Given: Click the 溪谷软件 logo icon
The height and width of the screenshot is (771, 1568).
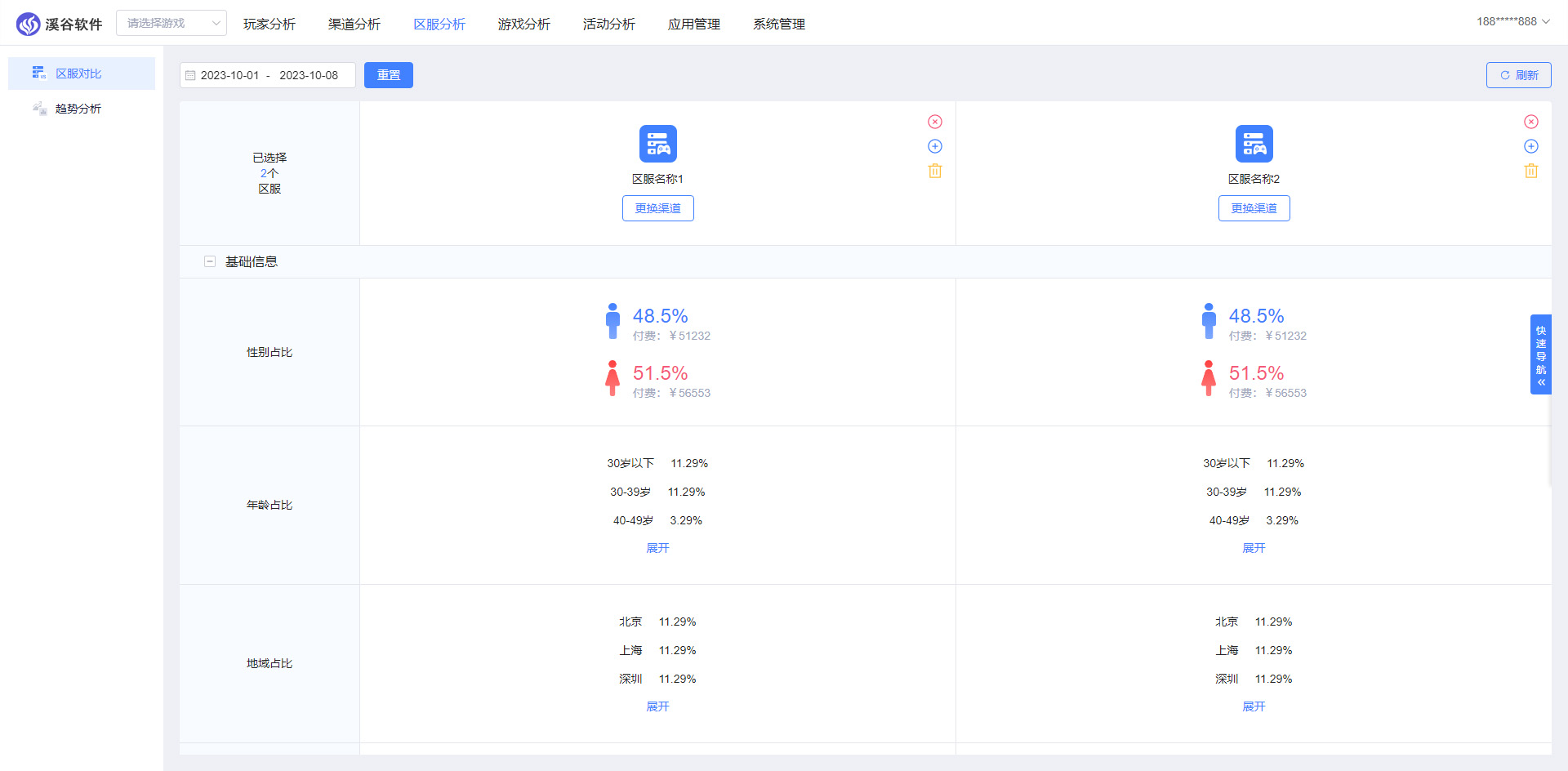Looking at the screenshot, I should 28,25.
